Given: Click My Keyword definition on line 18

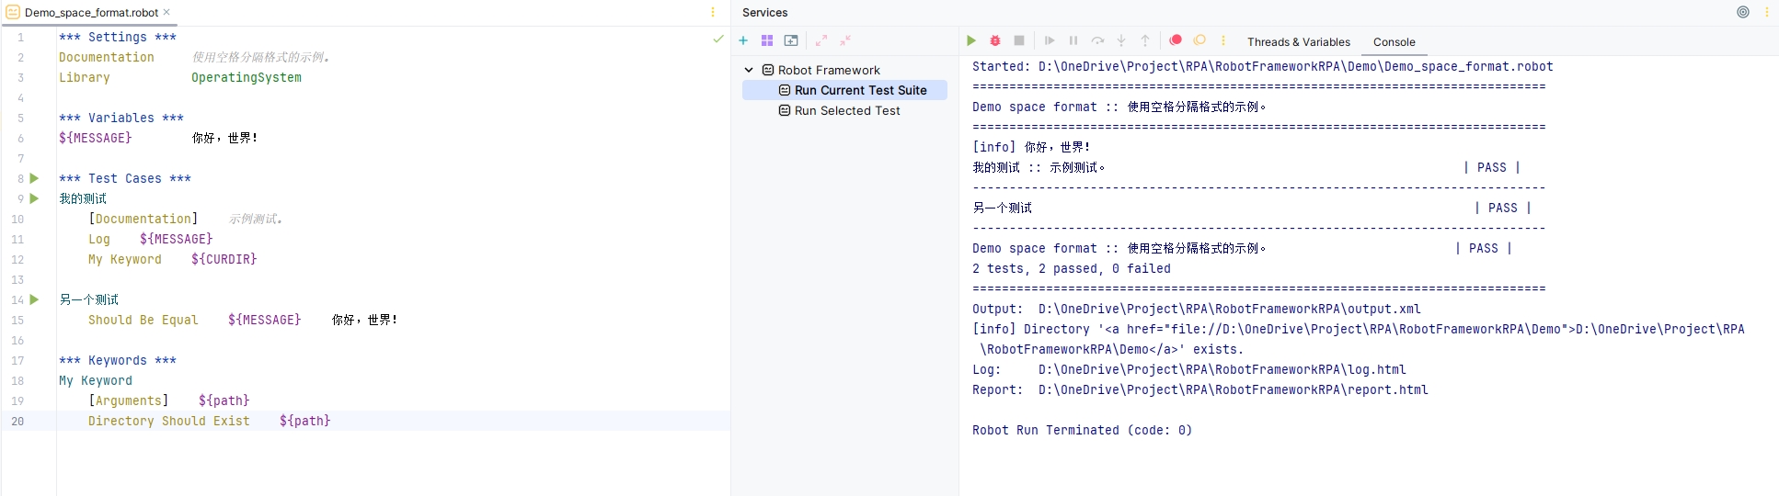Looking at the screenshot, I should (x=96, y=380).
